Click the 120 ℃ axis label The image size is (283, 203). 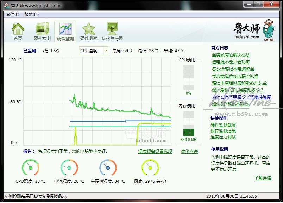coord(15,60)
